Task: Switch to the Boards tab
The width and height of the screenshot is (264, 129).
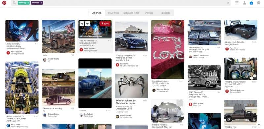Action: [x=166, y=13]
